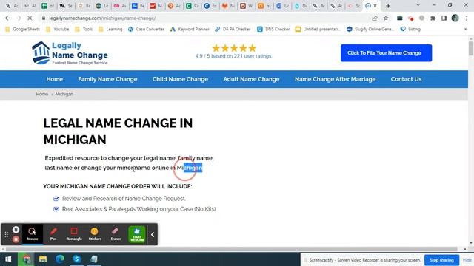This screenshot has height=266, width=474.
Task: Click the vertical page scrollbar thumb
Action: pos(471,49)
